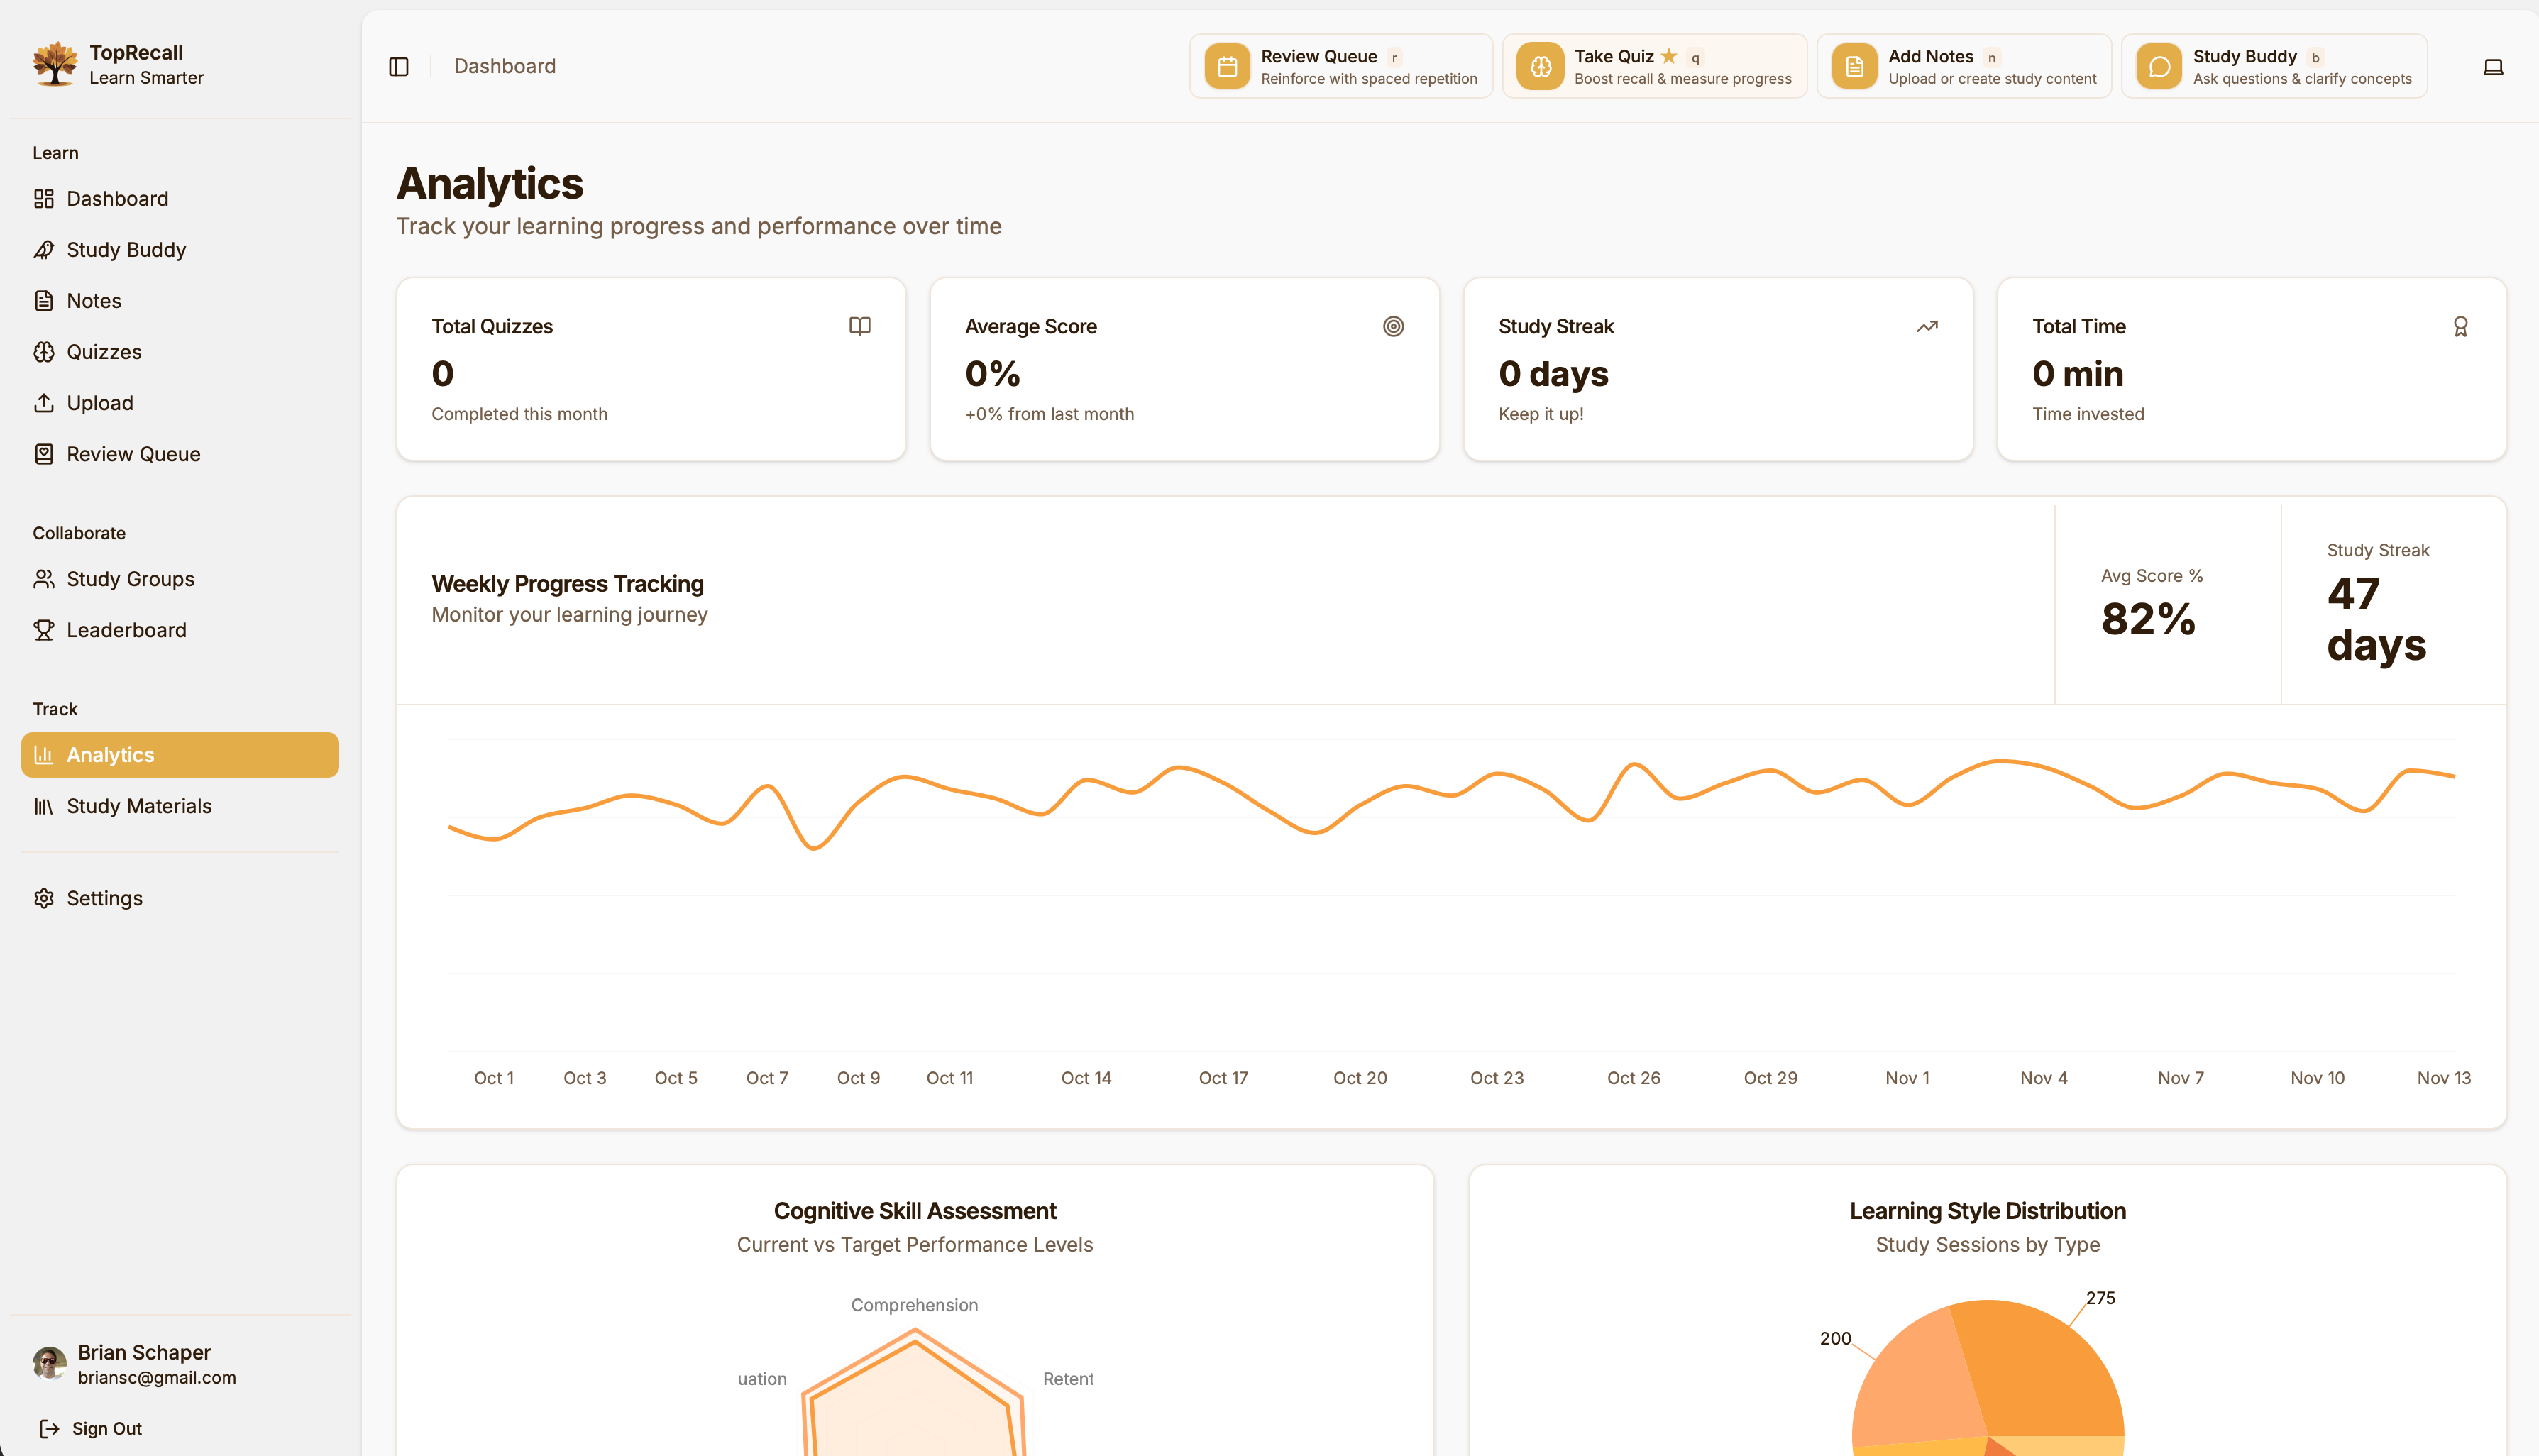Image resolution: width=2539 pixels, height=1456 pixels.
Task: Click the trending arrow on Study Streak card
Action: click(x=1927, y=326)
